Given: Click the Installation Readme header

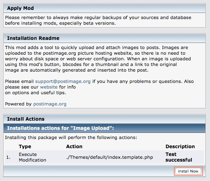Looking at the screenshot, I should click(104, 38).
